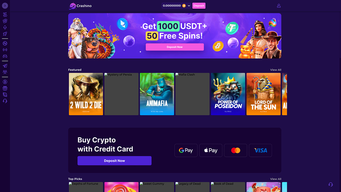This screenshot has width=341, height=192.
Task: Click the pink Deposit button in header
Action: 199,6
